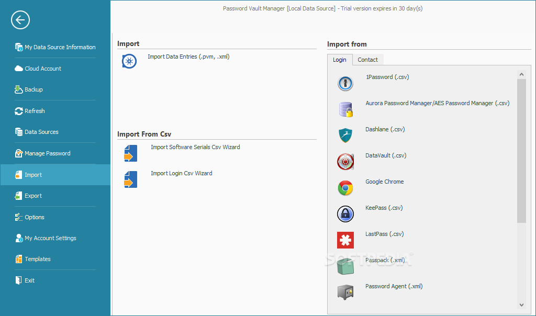This screenshot has height=316, width=536.
Task: Choose Passpack (.xml) import option
Action: (x=385, y=260)
